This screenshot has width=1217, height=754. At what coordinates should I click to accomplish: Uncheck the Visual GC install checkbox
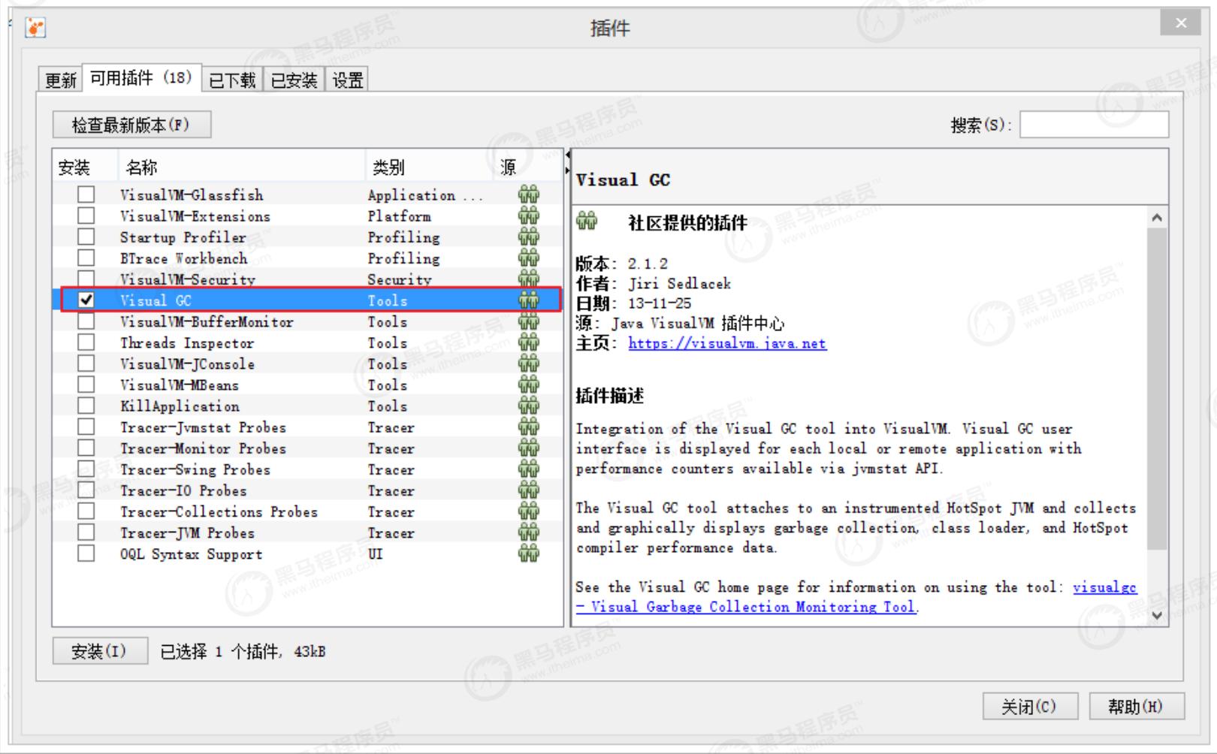point(86,300)
